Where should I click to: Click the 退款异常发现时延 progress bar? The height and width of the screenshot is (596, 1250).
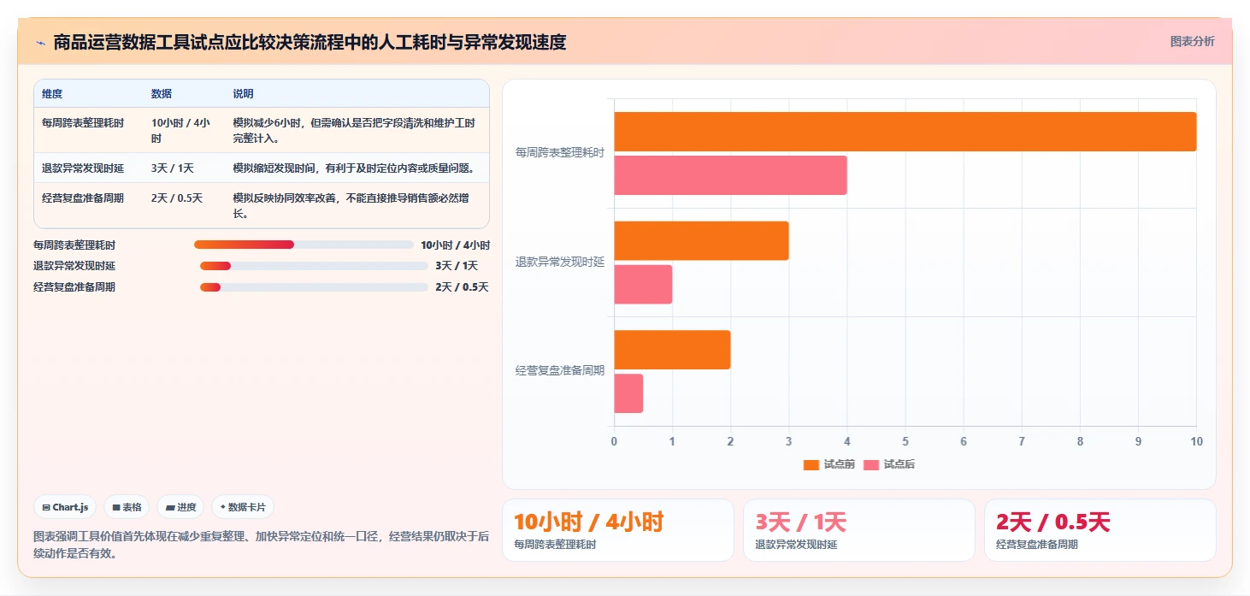point(314,266)
